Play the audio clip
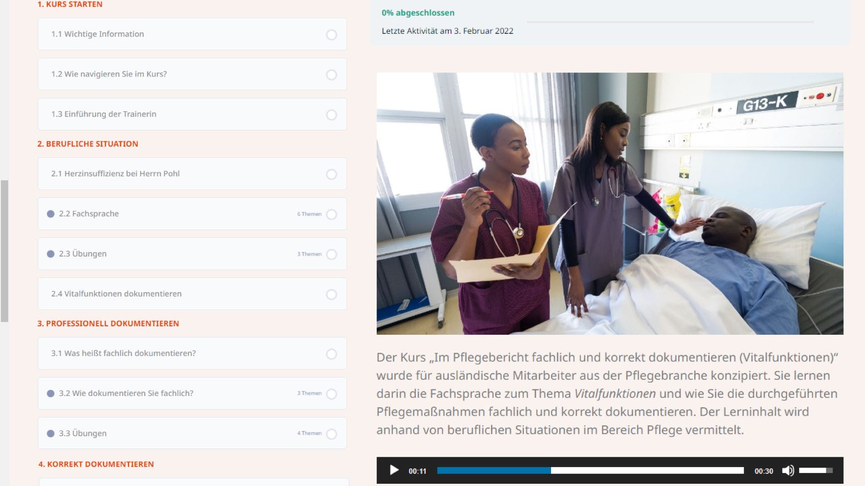 [x=394, y=471]
